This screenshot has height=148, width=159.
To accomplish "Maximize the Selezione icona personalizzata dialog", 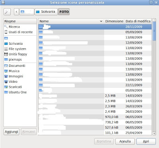I will (x=151, y=2).
